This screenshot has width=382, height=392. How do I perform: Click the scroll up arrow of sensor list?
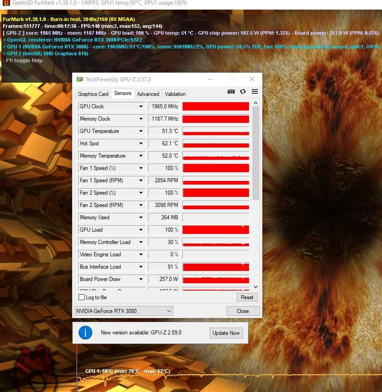(x=255, y=103)
